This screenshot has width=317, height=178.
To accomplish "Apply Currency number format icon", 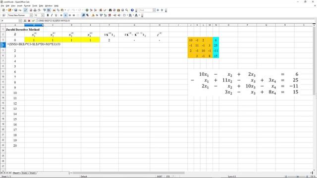I will (x=93, y=15).
